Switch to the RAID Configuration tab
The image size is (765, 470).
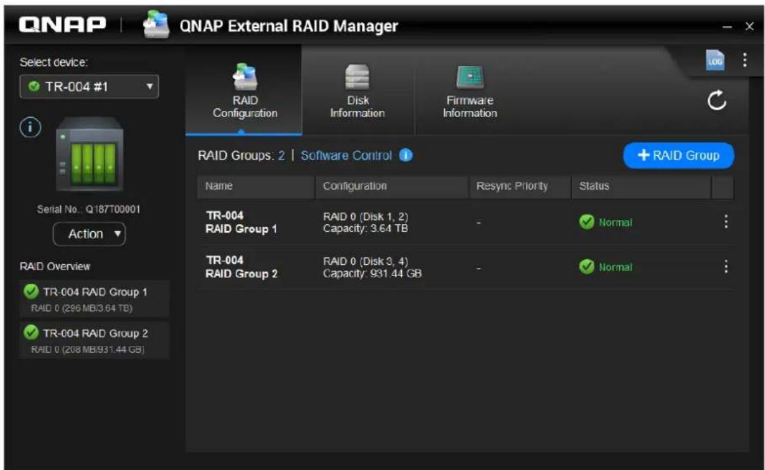pos(245,91)
